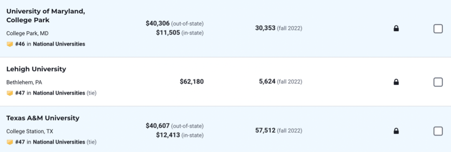Click the #46 in National Universities ranking

click(x=50, y=44)
